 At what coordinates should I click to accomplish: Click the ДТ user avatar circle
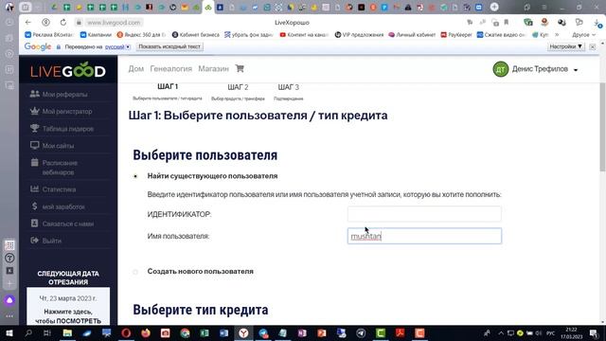[501, 69]
